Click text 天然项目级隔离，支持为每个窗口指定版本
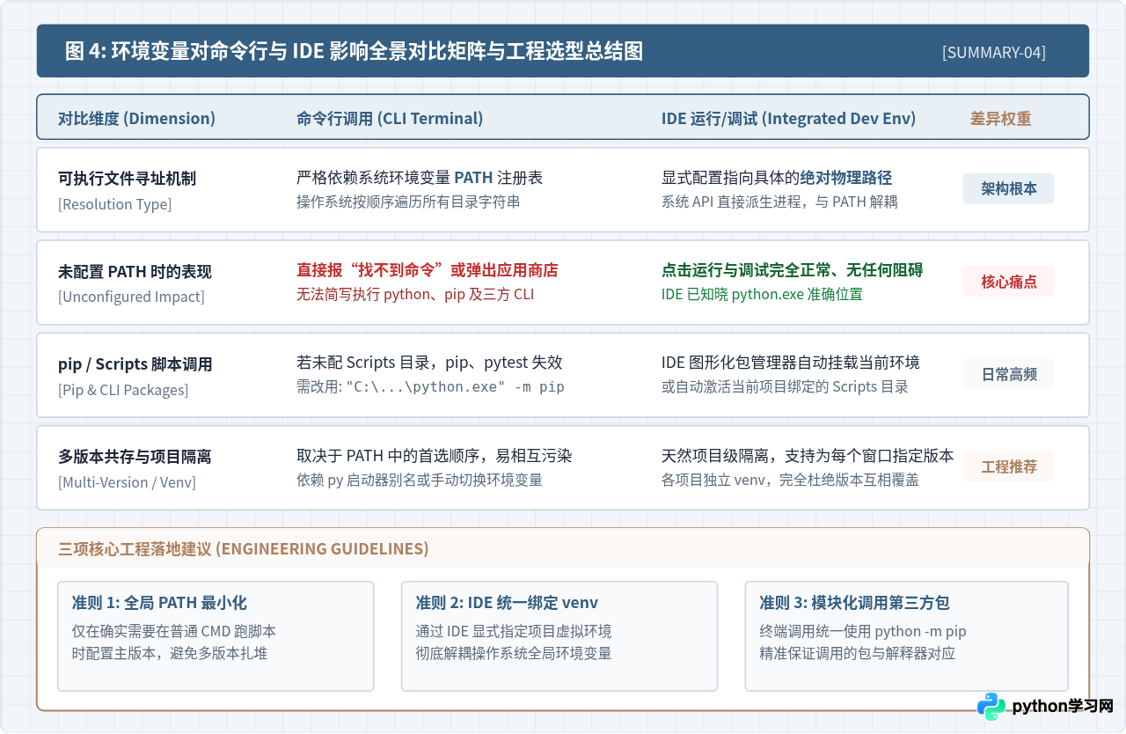This screenshot has width=1126, height=734. click(808, 456)
